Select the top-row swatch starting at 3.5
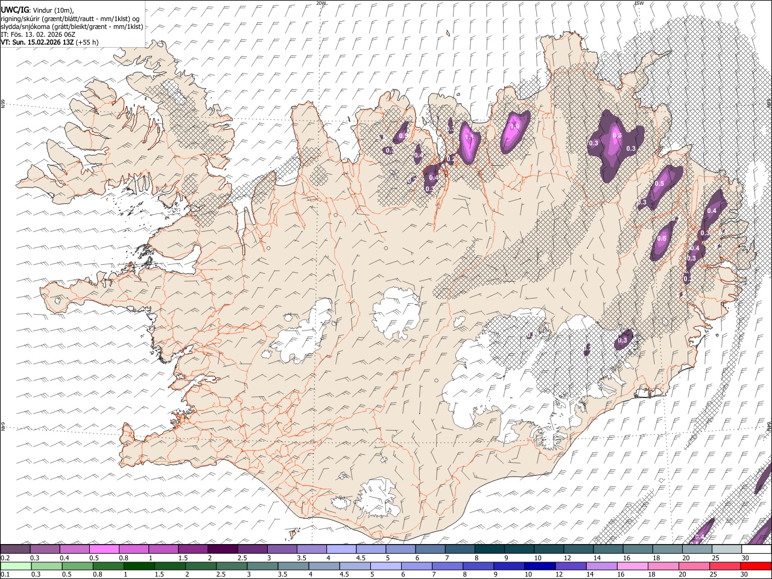 pos(311,549)
